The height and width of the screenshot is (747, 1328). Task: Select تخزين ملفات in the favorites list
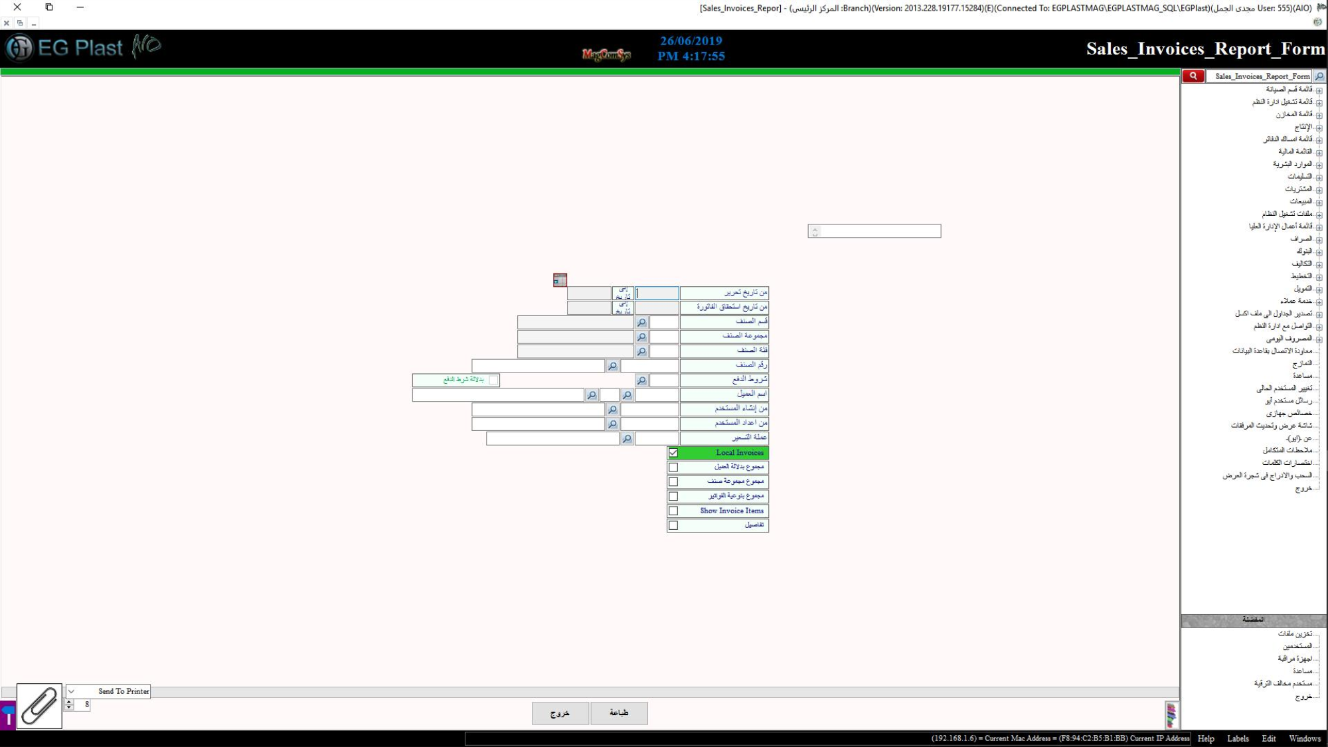[x=1295, y=634]
